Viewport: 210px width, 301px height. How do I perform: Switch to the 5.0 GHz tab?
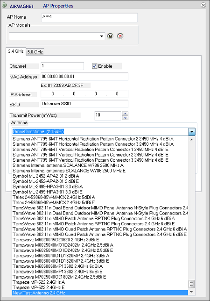click(x=35, y=52)
